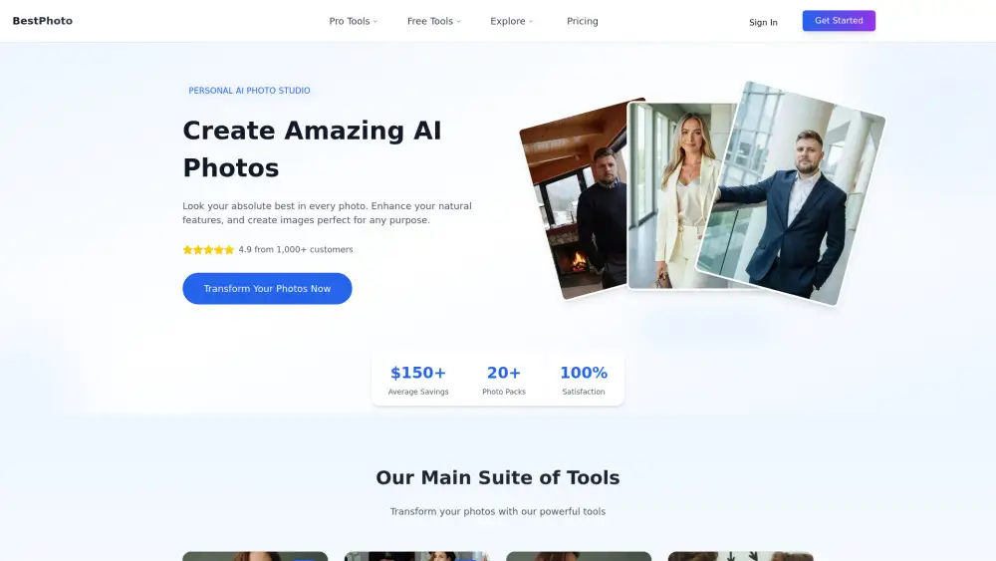The height and width of the screenshot is (561, 996).
Task: Open the first tool card at bottom left
Action: (255, 556)
